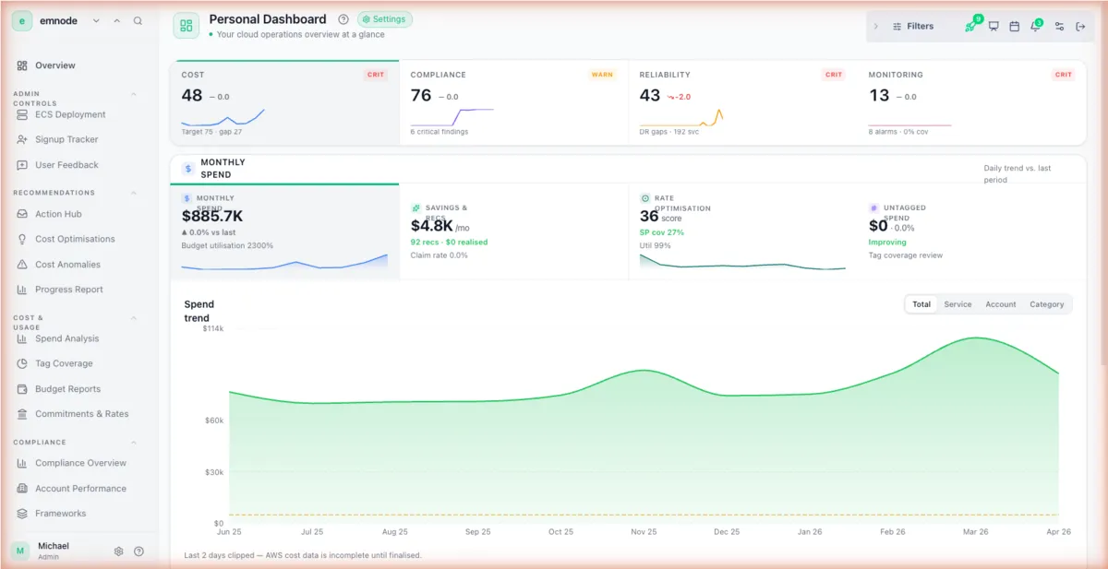Click the presentation screen icon

coord(994,26)
